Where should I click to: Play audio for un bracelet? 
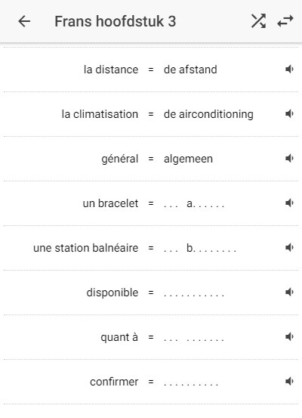tap(289, 203)
